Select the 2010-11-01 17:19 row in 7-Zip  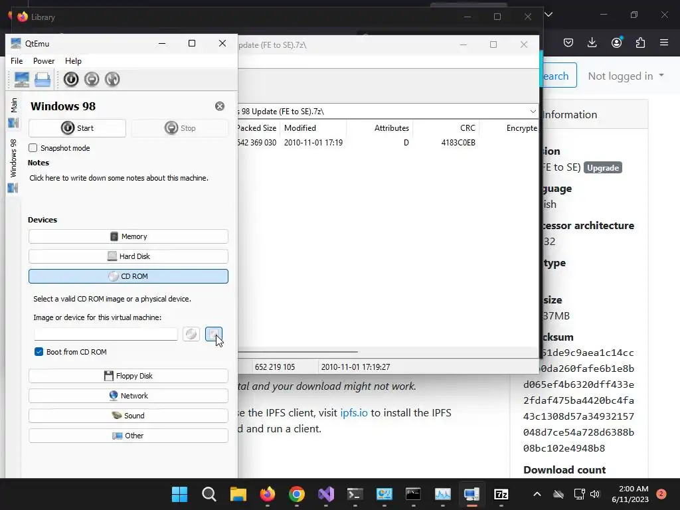click(x=388, y=143)
